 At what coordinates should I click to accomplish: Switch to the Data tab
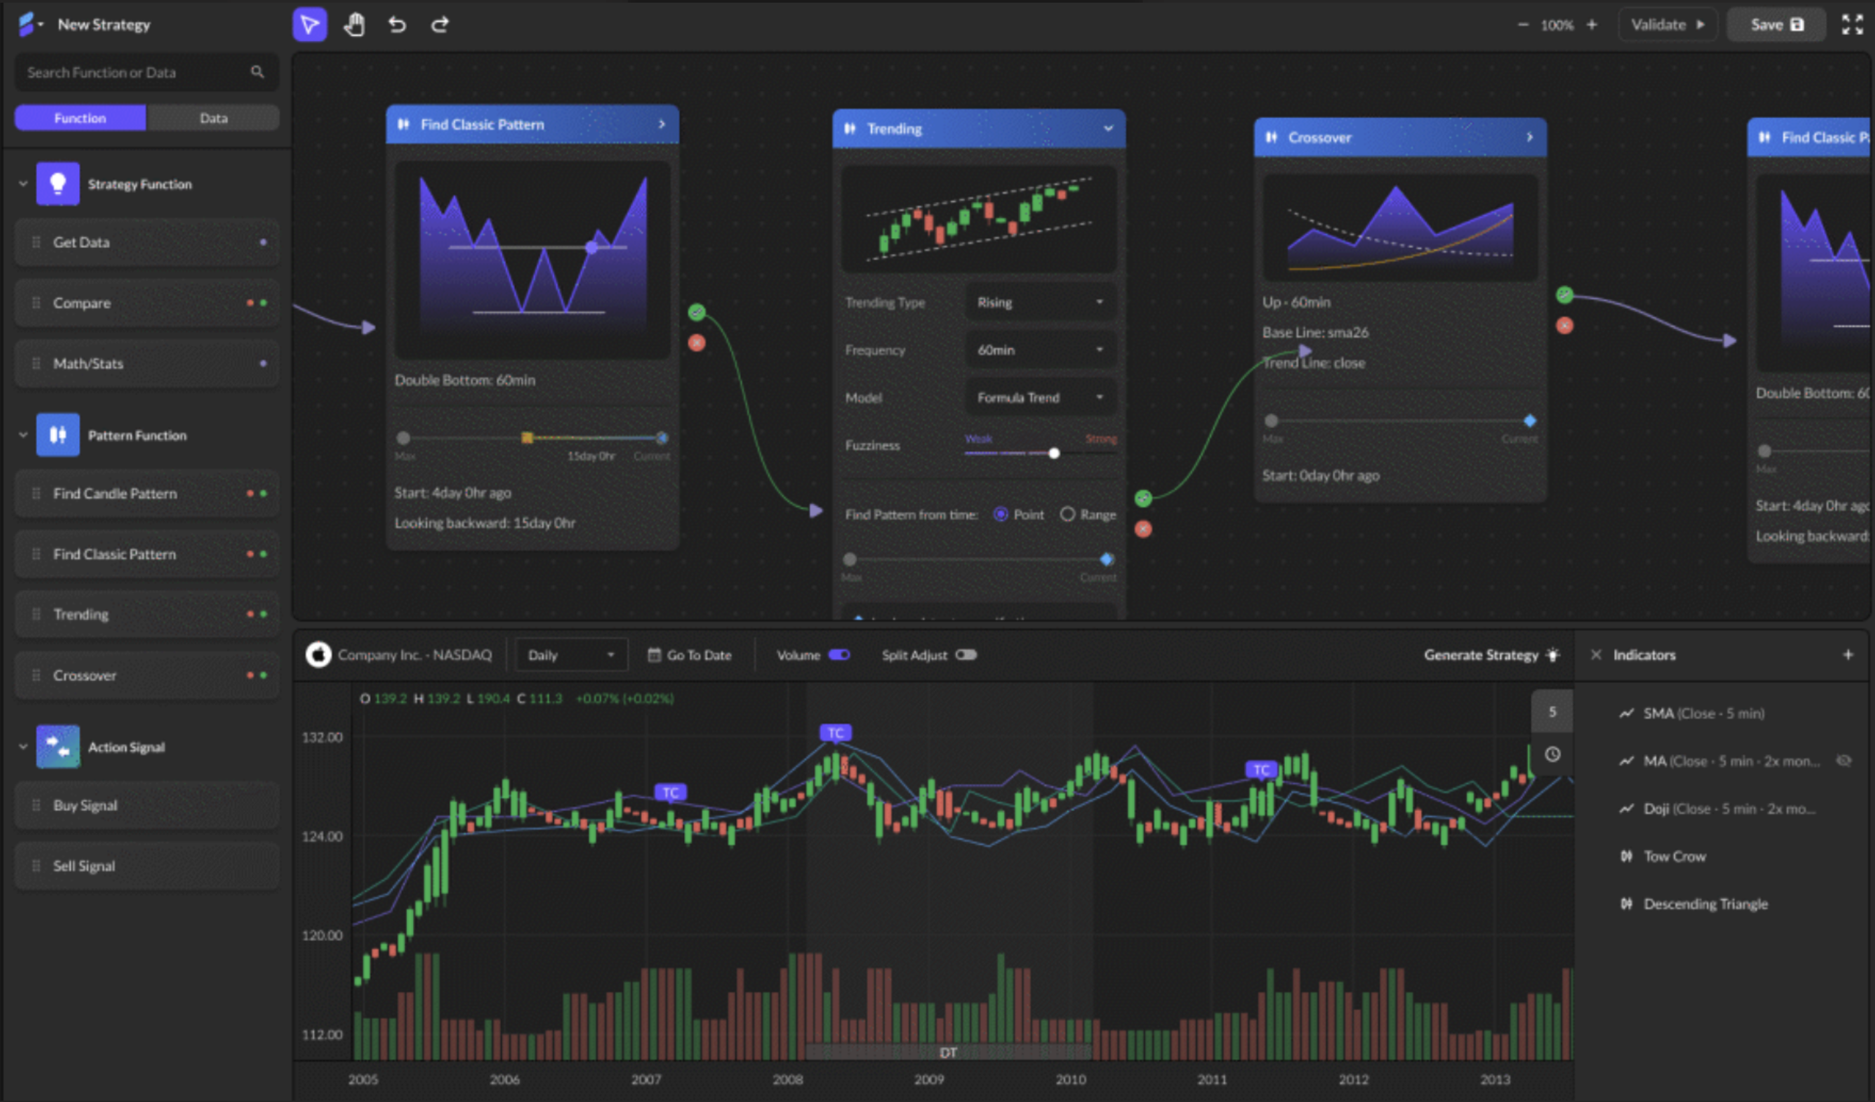click(213, 117)
